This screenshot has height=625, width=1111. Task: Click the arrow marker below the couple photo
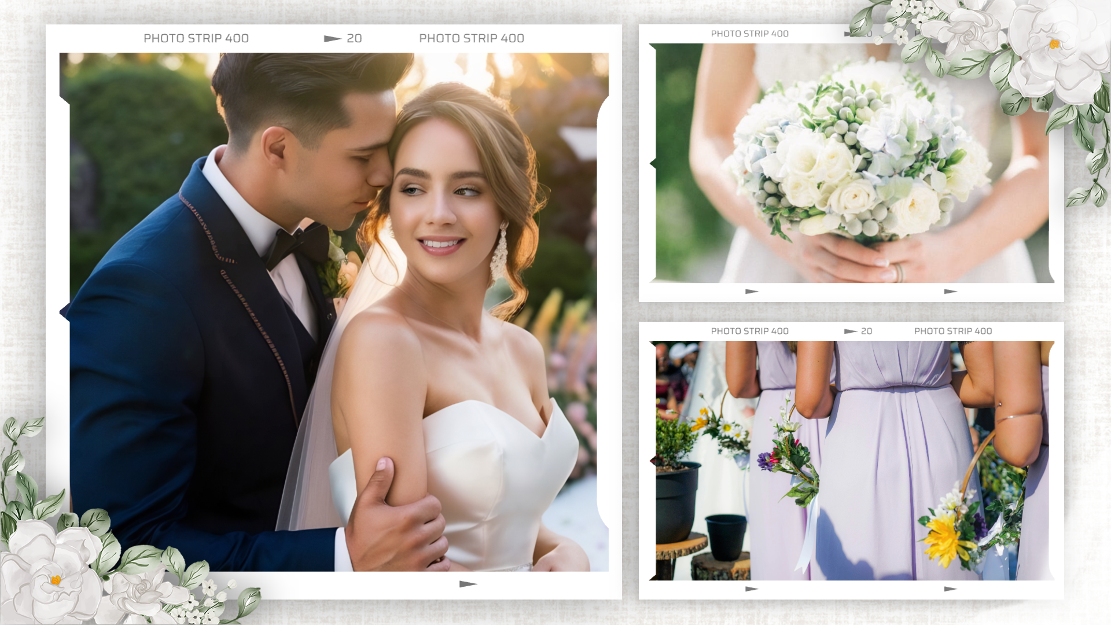pos(468,584)
